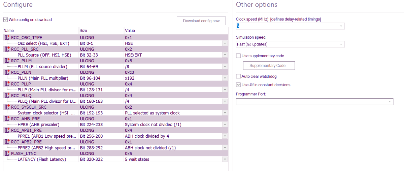Click the Value column header
The width and height of the screenshot is (404, 171).
click(x=175, y=31)
